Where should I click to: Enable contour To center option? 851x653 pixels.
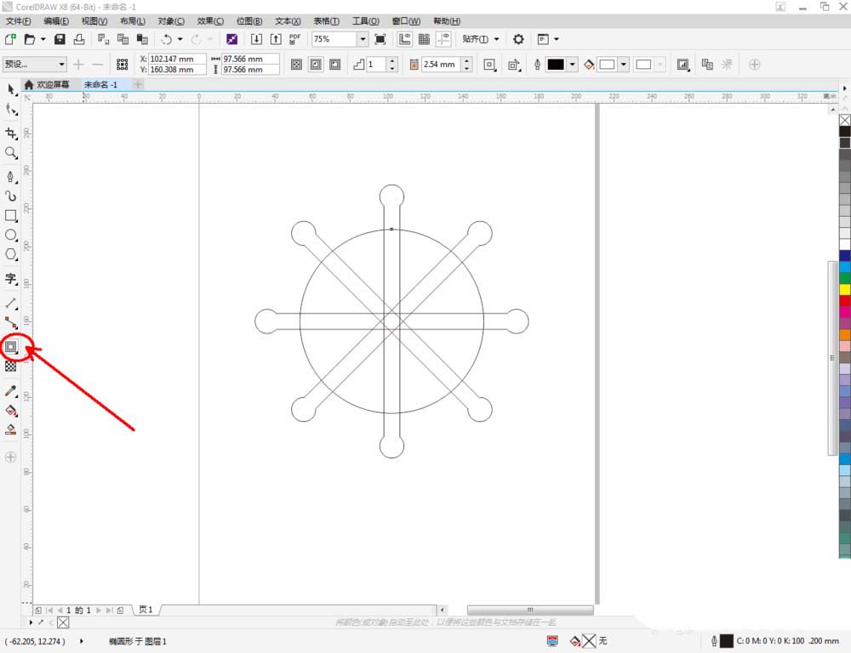coord(296,65)
